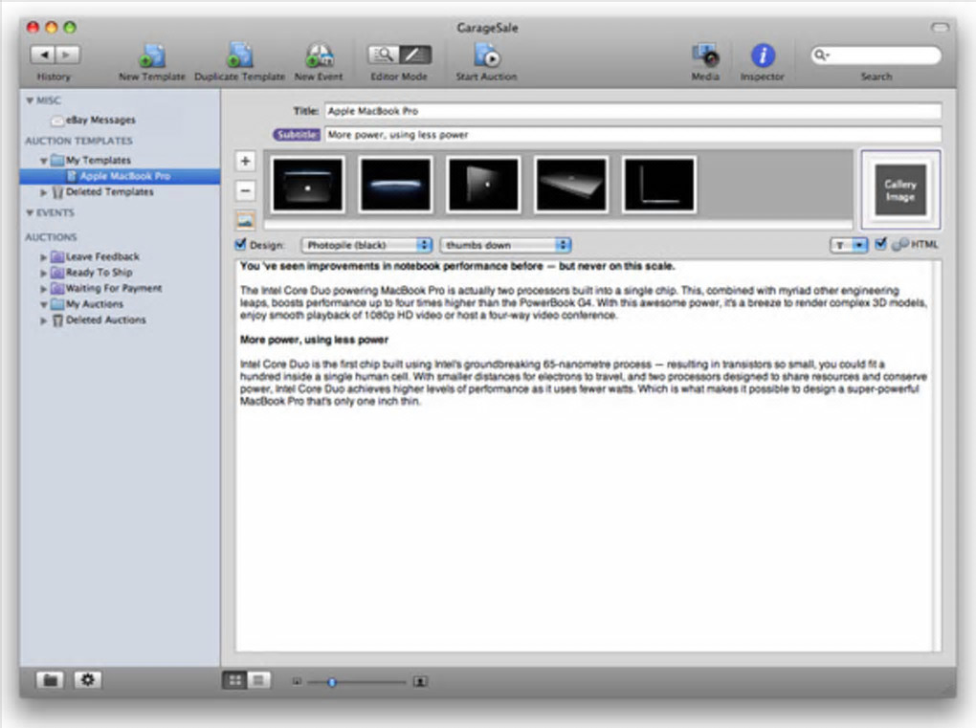
Task: Toggle the Design checkbox
Action: (x=240, y=245)
